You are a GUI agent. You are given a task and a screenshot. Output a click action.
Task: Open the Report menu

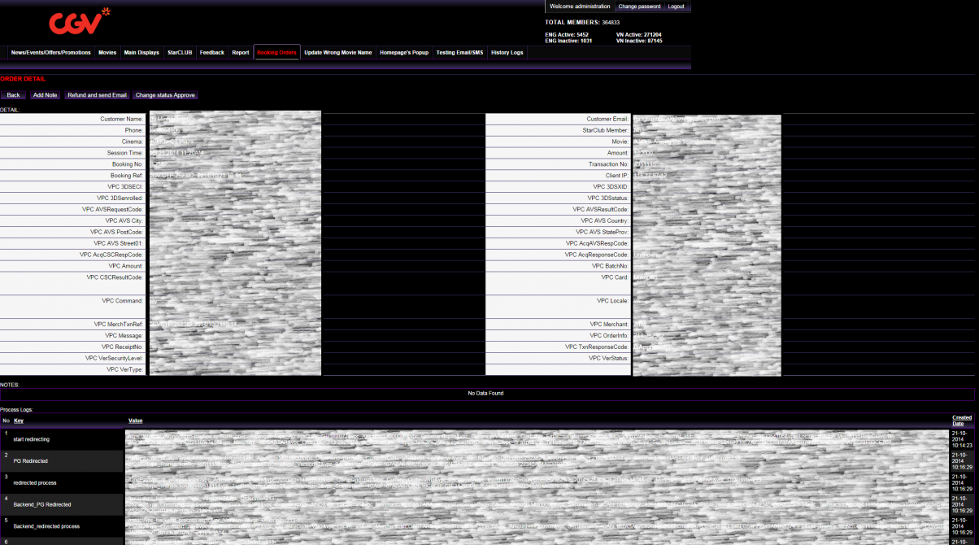click(x=241, y=53)
